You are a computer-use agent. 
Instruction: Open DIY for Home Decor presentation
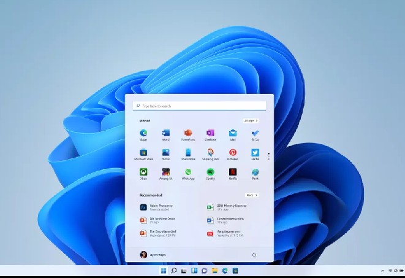(157, 220)
